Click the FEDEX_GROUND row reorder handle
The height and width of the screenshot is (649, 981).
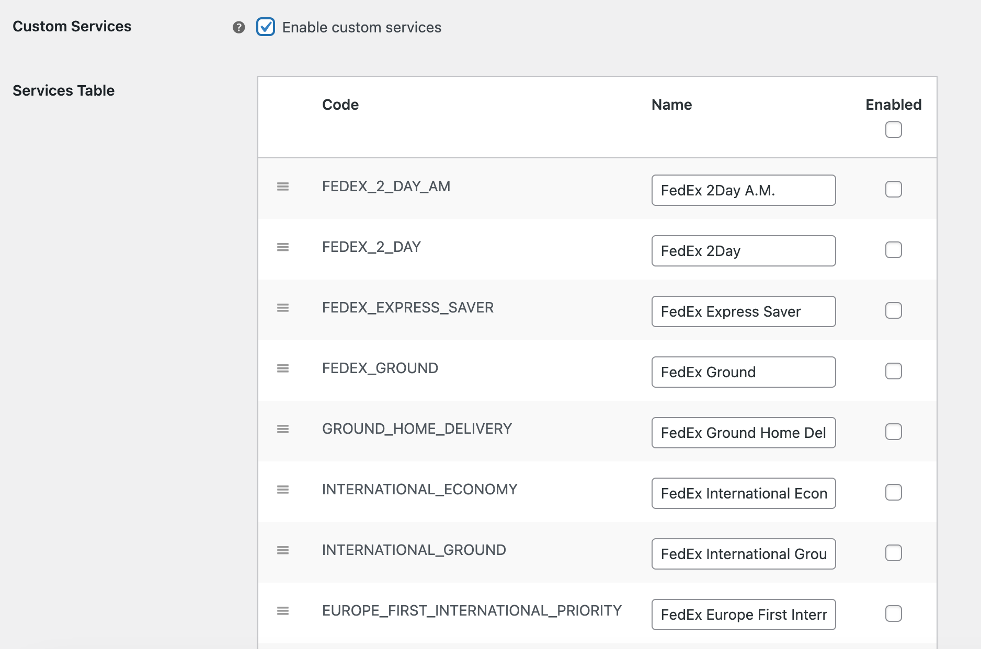(283, 368)
